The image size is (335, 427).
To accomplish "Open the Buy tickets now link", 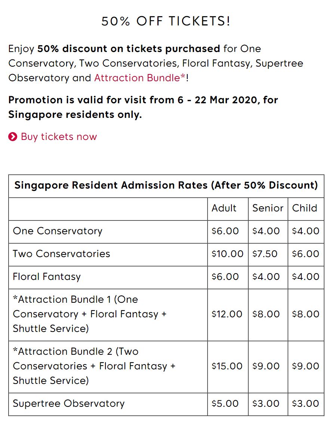I will coord(59,137).
